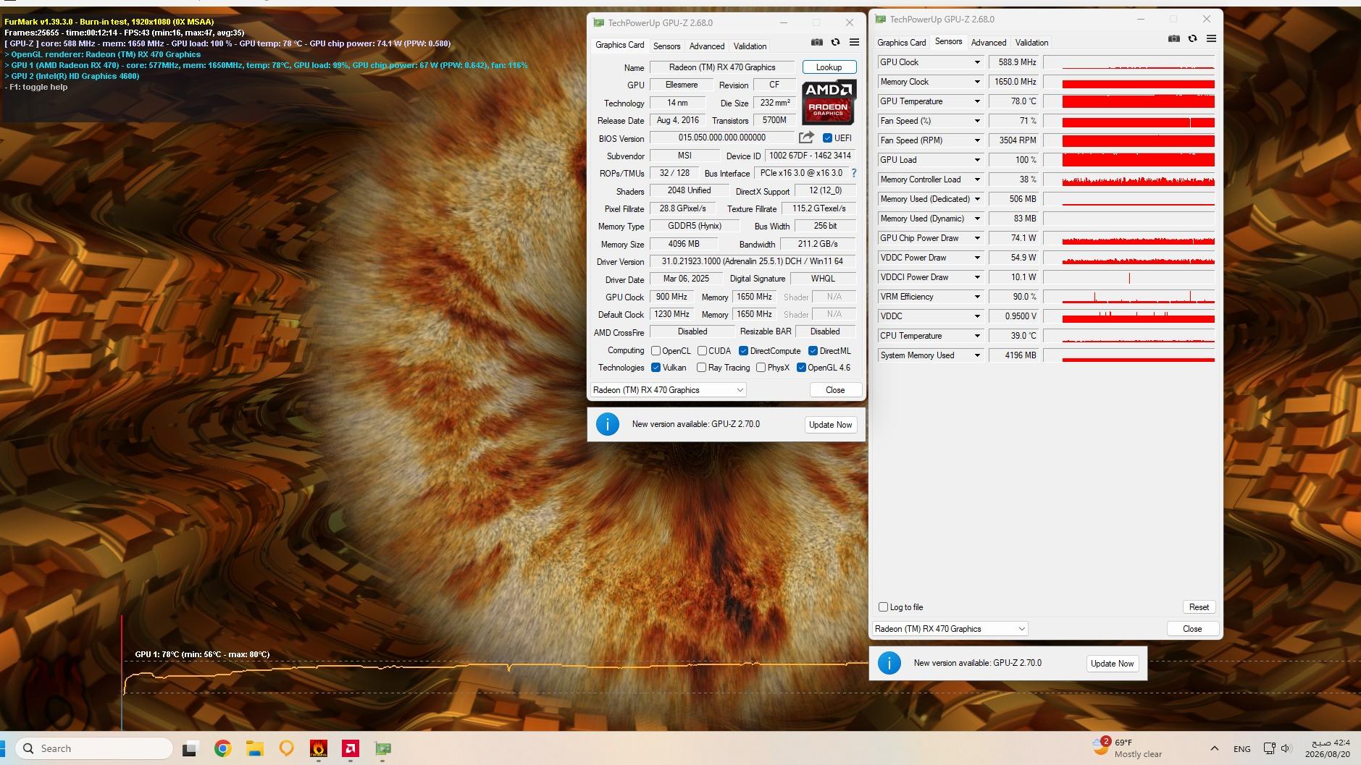Click the Windows taskbar Search box
The height and width of the screenshot is (765, 1361).
tap(94, 748)
